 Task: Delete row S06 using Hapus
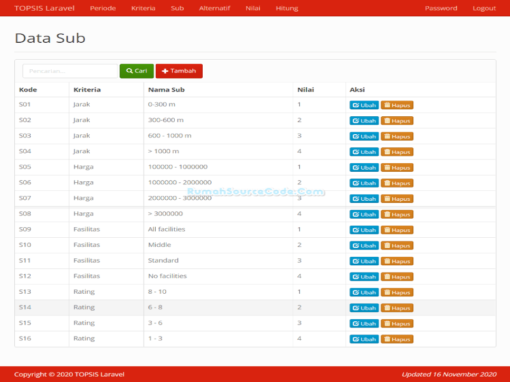pos(397,183)
